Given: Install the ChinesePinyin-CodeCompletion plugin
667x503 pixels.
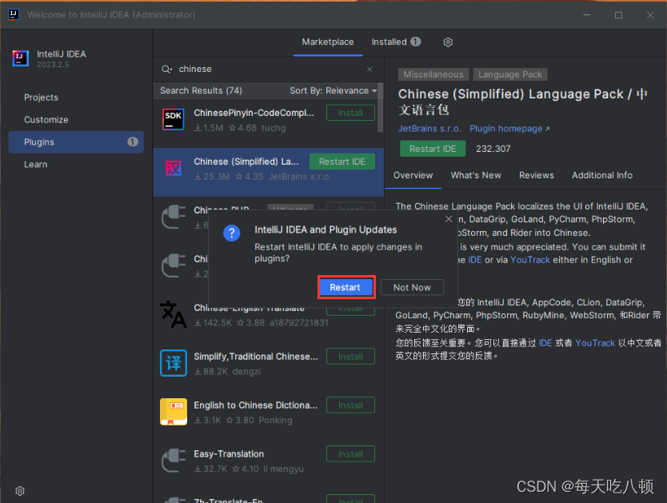Looking at the screenshot, I should point(350,113).
